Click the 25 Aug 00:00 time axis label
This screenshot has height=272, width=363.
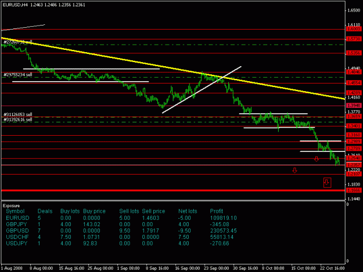click(x=100, y=268)
